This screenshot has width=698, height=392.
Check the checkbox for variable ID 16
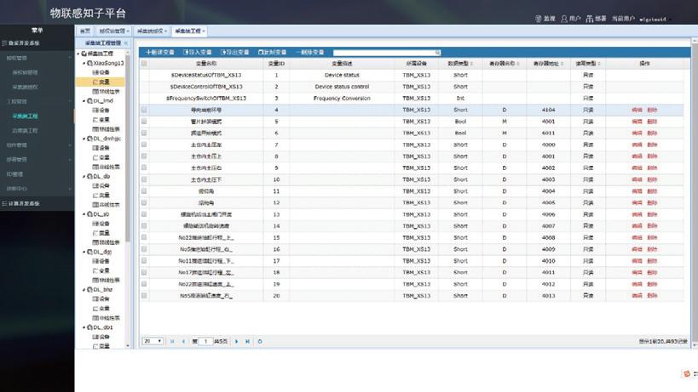[x=144, y=249]
